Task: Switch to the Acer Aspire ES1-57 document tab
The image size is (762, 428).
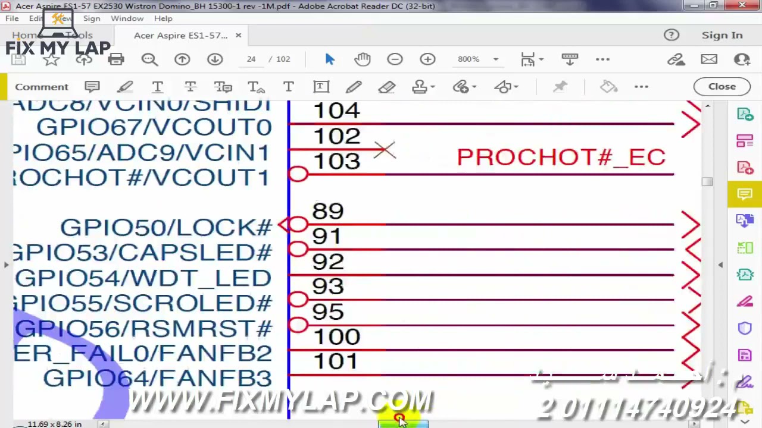Action: pos(180,35)
